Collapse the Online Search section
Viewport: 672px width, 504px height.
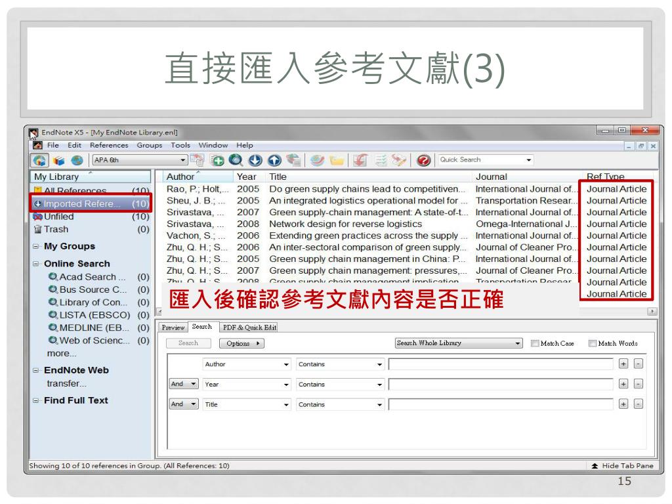pyautogui.click(x=36, y=264)
